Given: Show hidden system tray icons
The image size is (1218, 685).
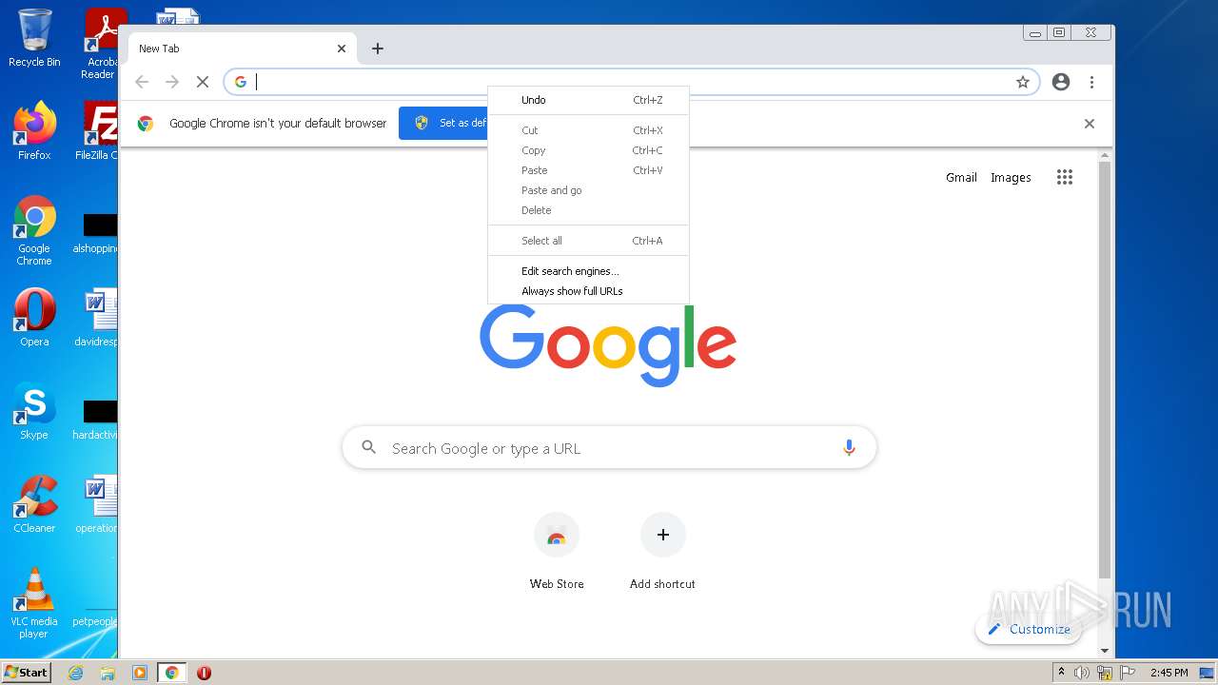Looking at the screenshot, I should tap(1061, 673).
